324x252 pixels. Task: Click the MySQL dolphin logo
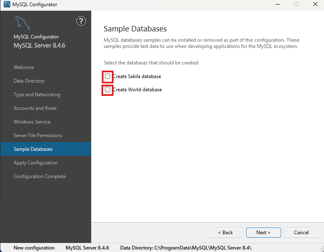23,24
